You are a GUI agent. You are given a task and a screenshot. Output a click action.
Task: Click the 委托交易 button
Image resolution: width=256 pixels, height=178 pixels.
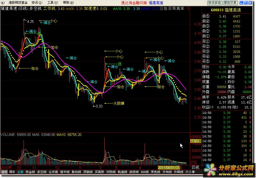(230, 3)
